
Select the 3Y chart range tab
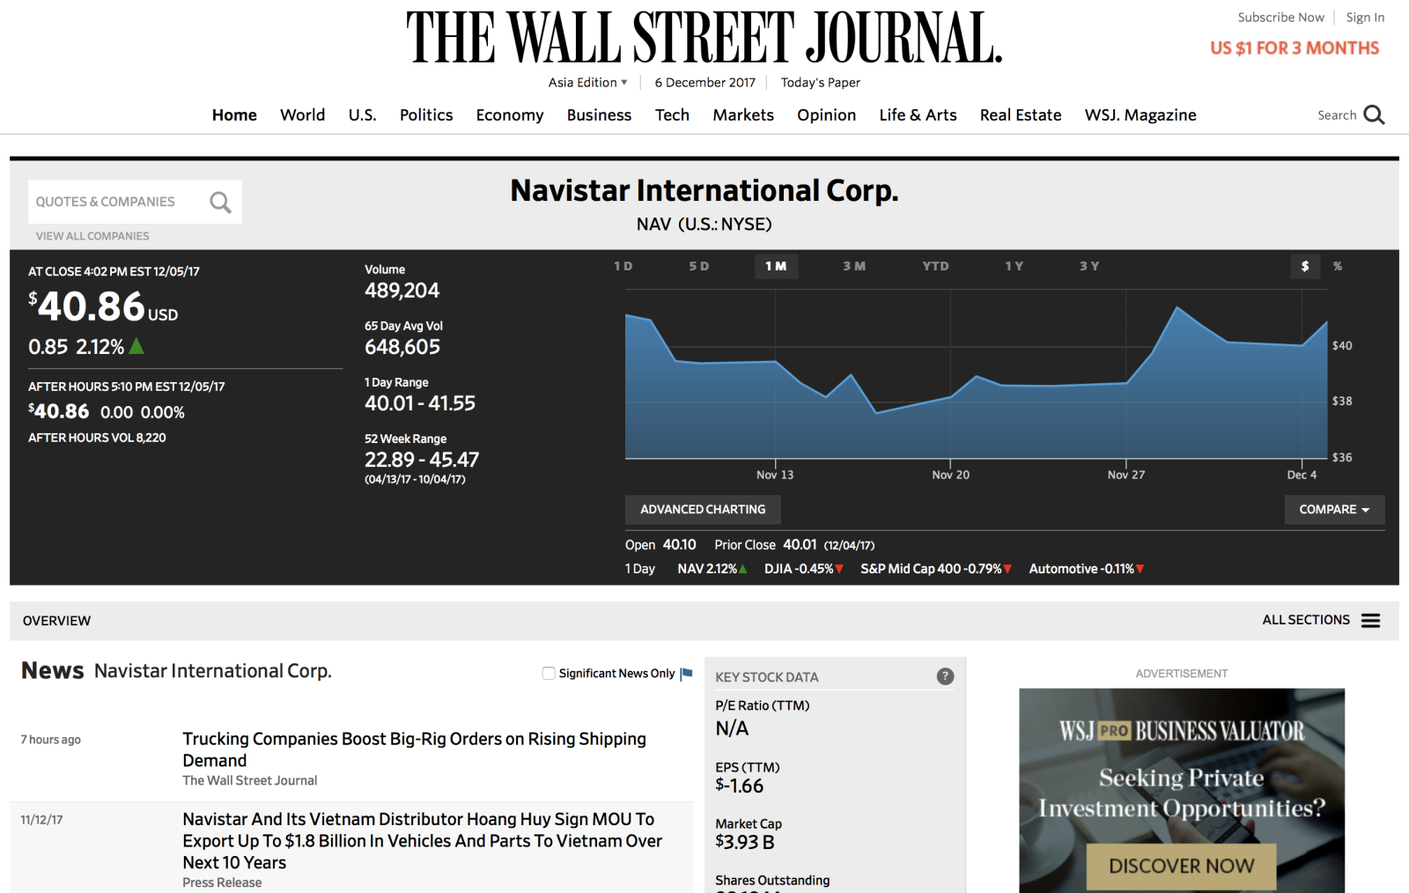point(1089,266)
